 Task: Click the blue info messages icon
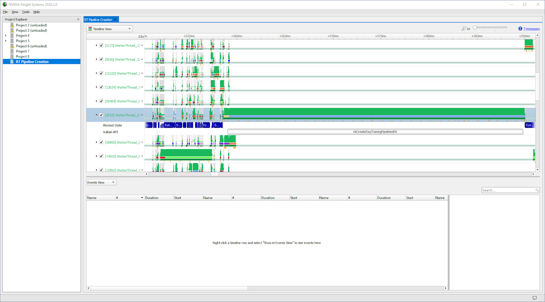pyautogui.click(x=520, y=29)
